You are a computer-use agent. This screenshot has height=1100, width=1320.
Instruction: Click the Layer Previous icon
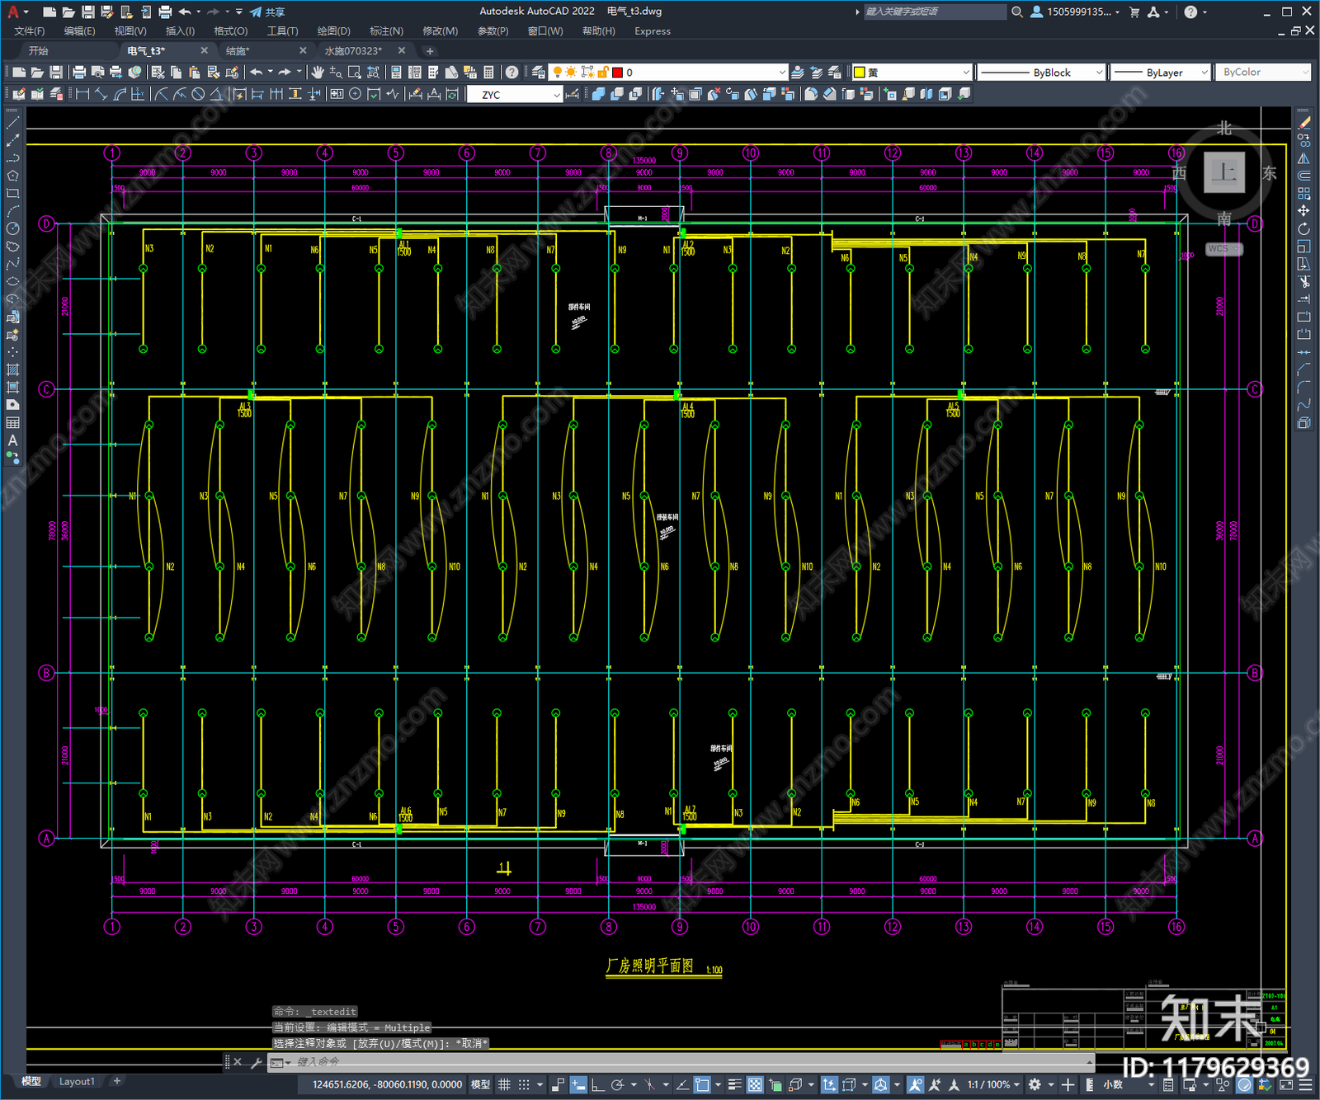[816, 73]
